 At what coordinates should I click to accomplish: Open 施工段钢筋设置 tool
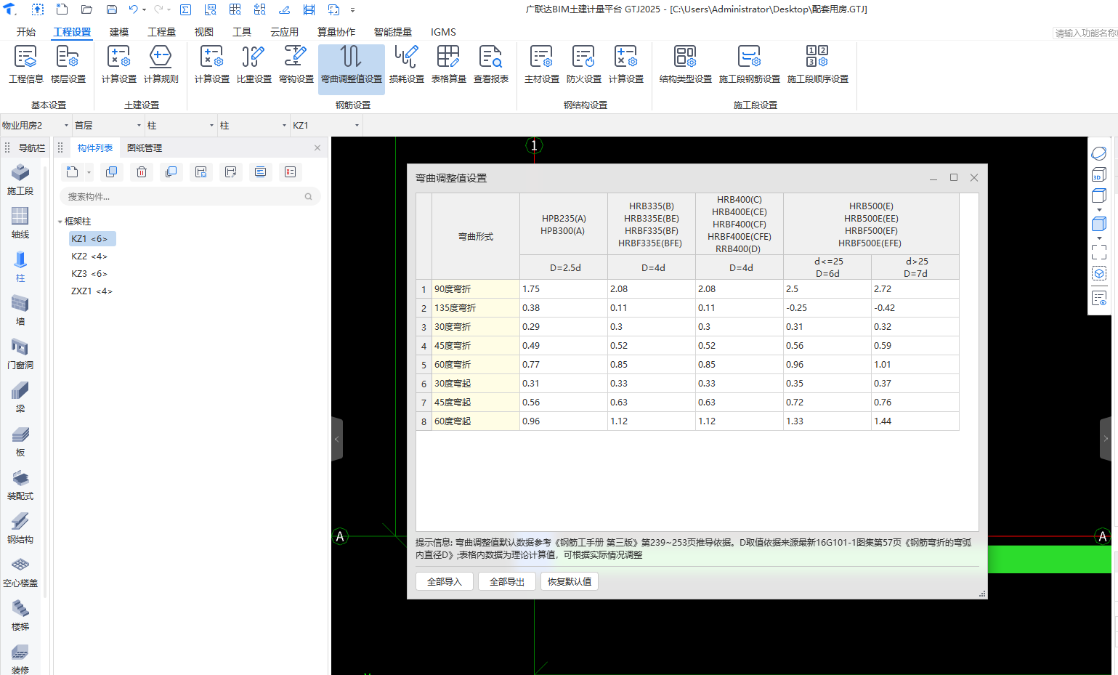coord(749,65)
